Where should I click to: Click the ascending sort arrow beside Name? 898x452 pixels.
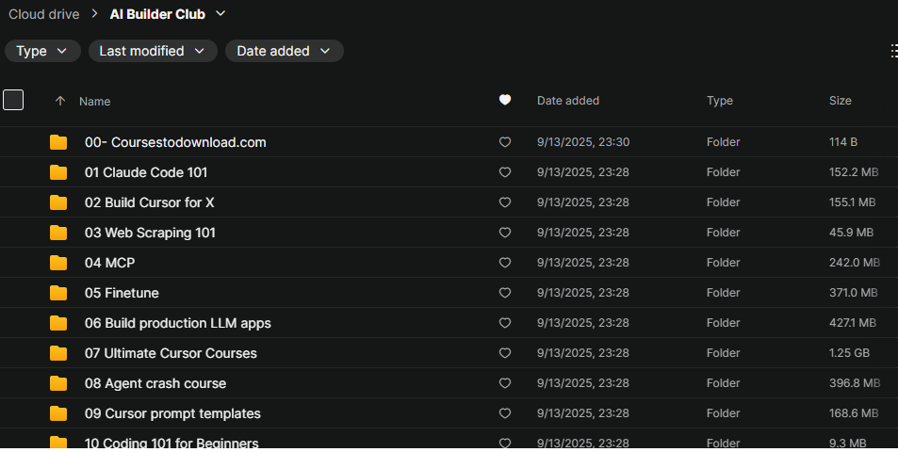pos(60,102)
